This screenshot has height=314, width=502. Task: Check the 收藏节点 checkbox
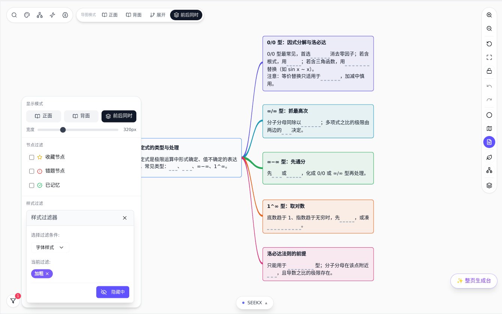coord(32,157)
